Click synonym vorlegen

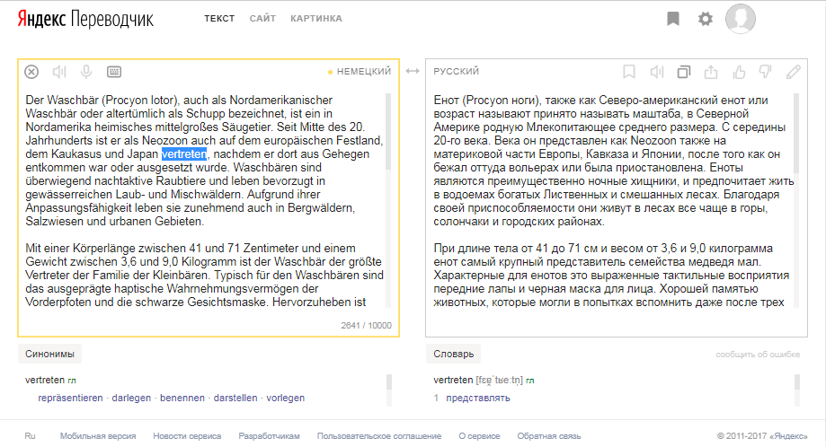(x=286, y=399)
